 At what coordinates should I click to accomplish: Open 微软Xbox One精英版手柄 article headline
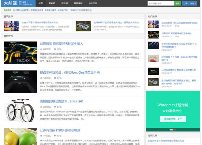click(x=70, y=72)
